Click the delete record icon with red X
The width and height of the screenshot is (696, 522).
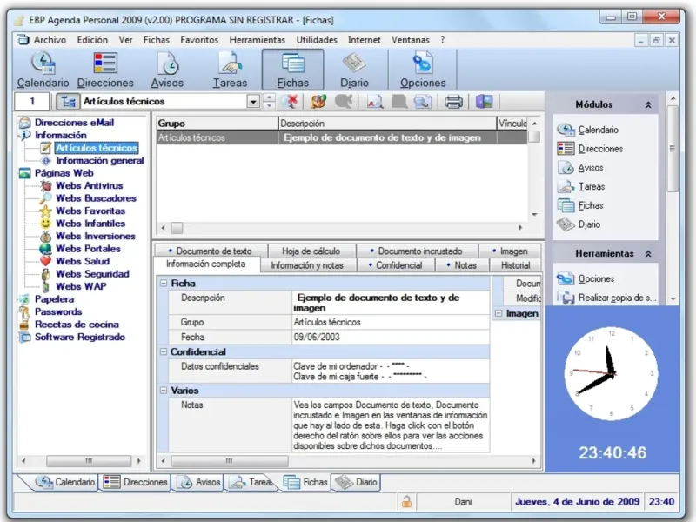pos(290,102)
